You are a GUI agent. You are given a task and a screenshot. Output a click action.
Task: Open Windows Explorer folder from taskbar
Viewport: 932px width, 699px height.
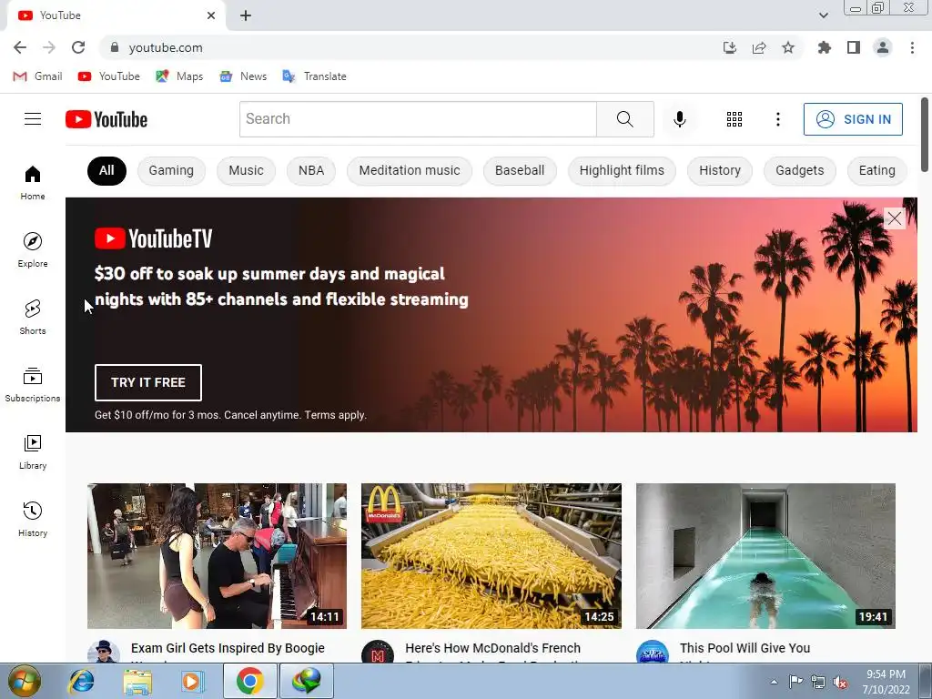coord(137,681)
